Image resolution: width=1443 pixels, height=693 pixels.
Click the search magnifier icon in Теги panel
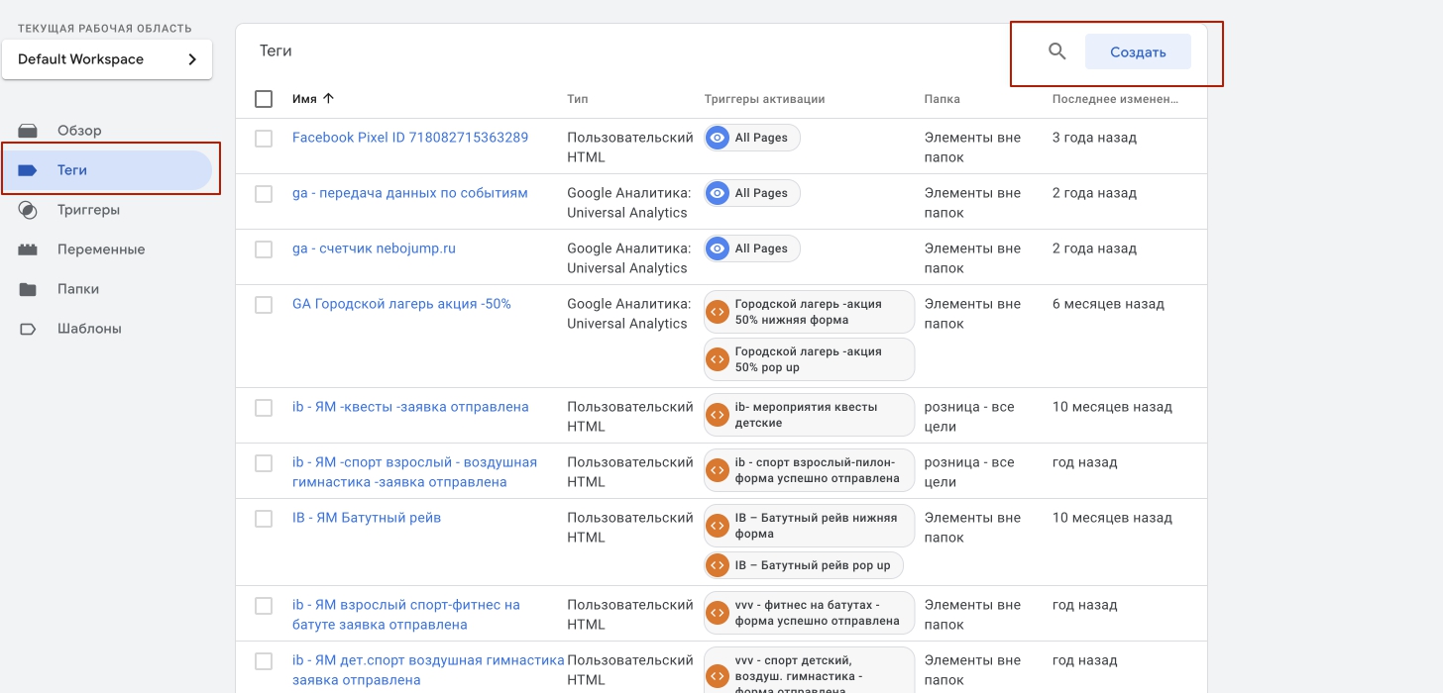(1056, 51)
